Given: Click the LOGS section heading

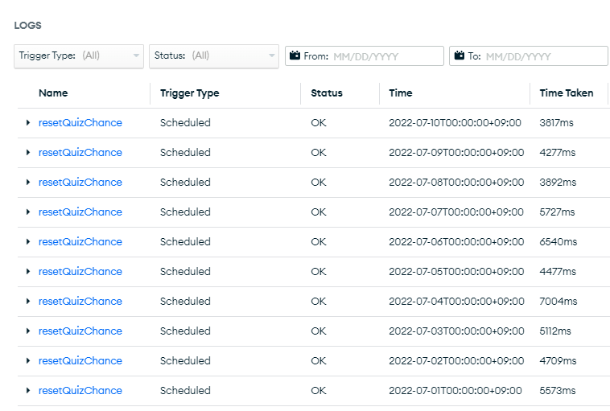Looking at the screenshot, I should point(27,25).
